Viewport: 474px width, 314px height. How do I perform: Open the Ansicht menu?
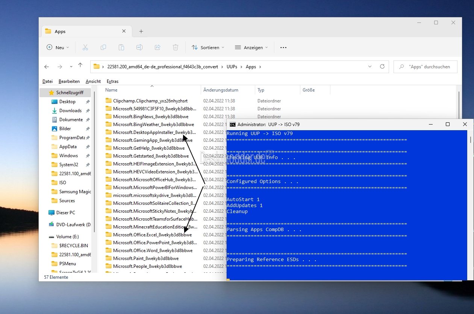pos(93,81)
